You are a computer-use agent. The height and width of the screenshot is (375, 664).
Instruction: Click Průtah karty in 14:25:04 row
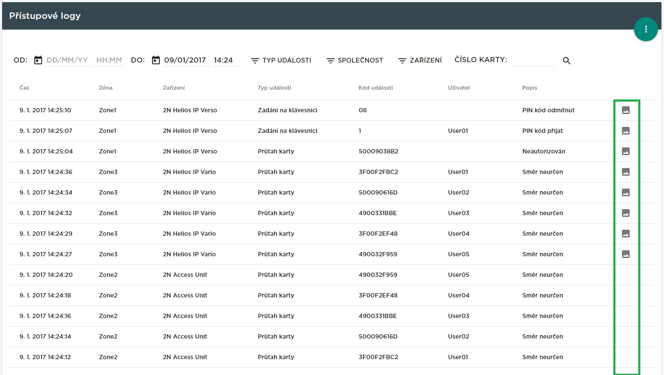click(x=276, y=151)
